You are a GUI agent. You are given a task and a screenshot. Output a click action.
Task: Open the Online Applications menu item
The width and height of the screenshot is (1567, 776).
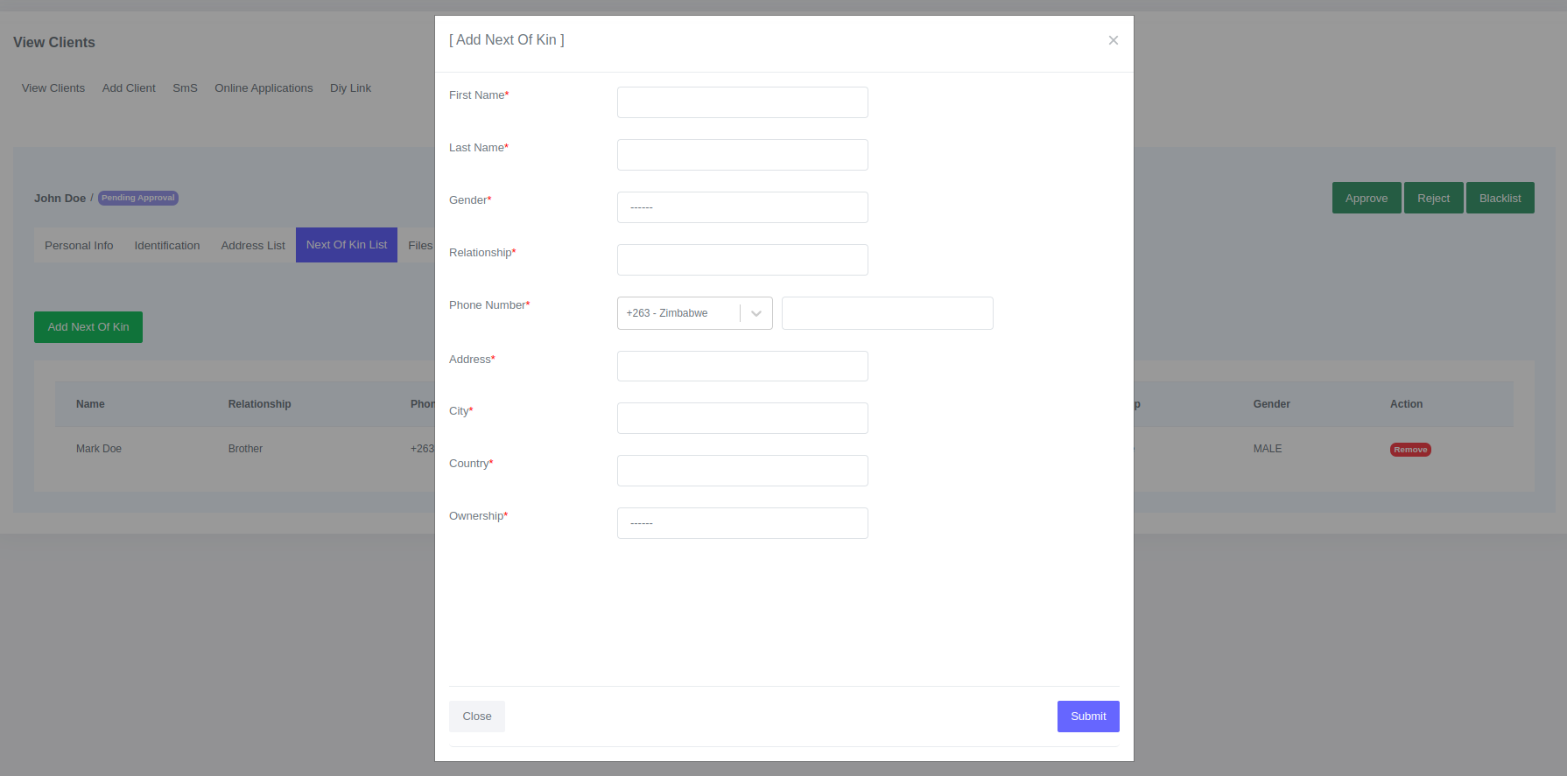[x=264, y=87]
